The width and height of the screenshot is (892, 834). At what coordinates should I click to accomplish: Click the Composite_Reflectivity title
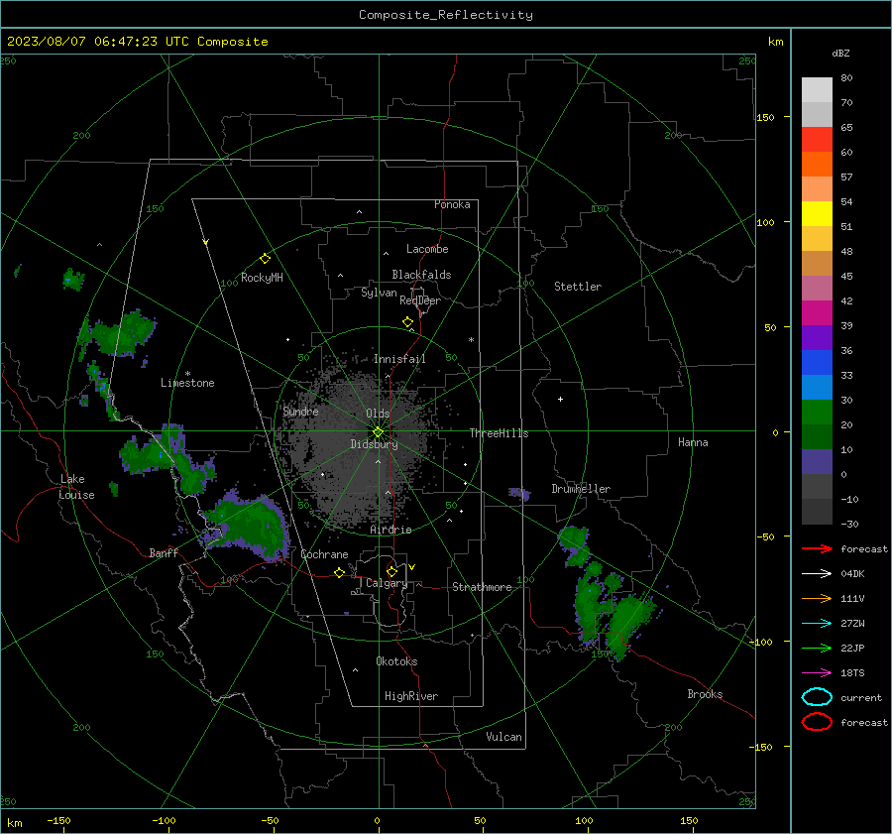(x=446, y=15)
